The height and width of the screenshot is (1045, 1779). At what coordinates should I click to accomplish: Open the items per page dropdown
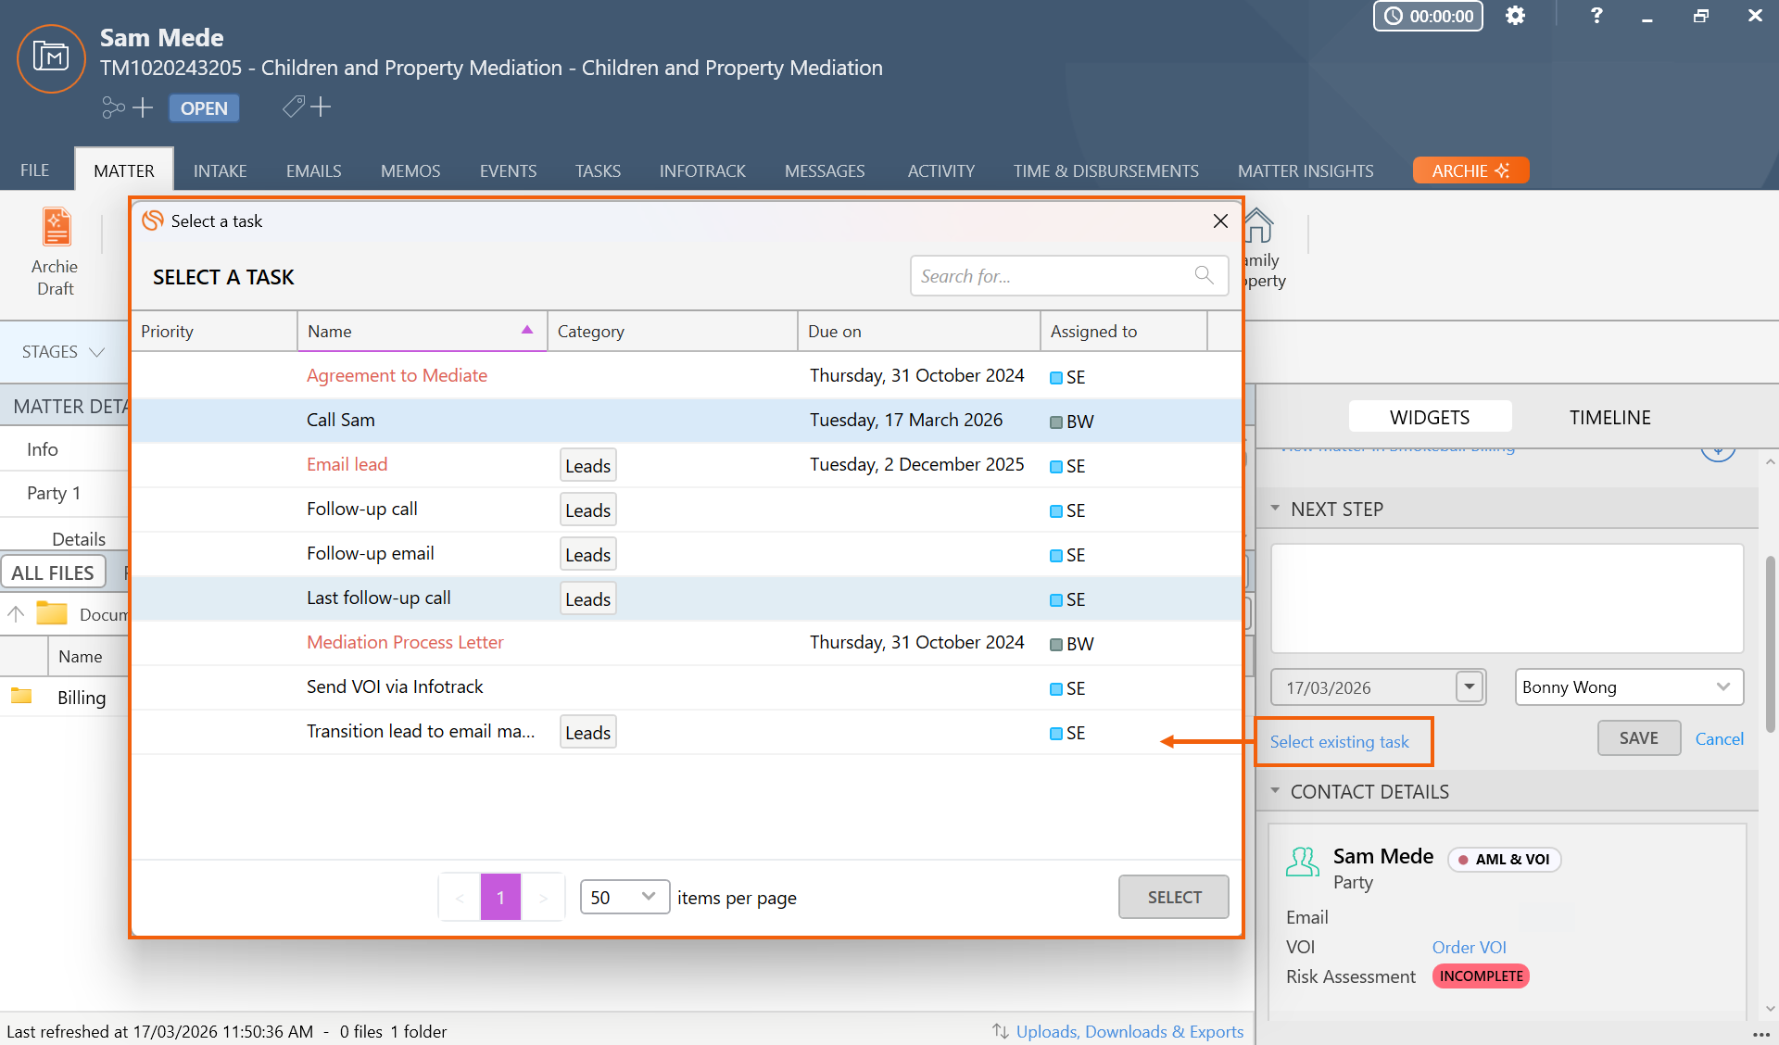tap(625, 897)
